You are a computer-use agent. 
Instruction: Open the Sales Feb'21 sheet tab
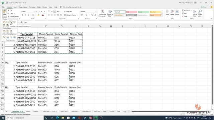click(75, 111)
